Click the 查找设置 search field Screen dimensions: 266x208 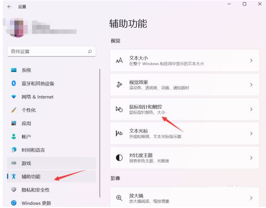(x=51, y=51)
